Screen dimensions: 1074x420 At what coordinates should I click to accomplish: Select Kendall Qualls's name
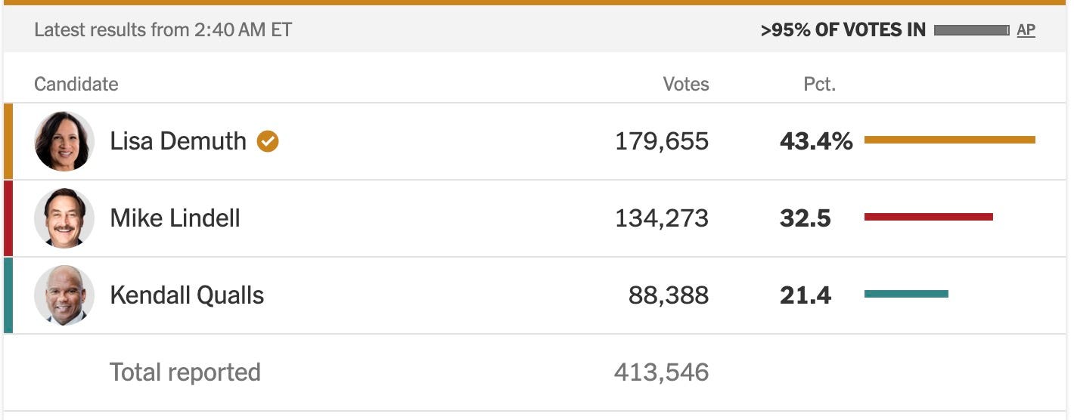pyautogui.click(x=187, y=295)
